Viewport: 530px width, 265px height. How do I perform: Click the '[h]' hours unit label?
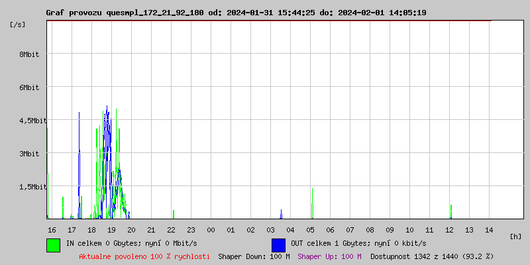(x=516, y=237)
